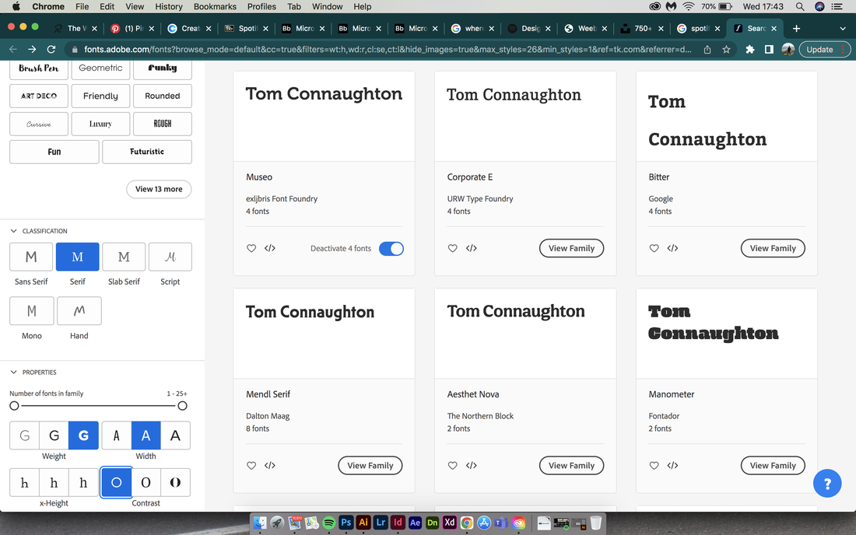The image size is (856, 535).
Task: Filter by Script classification
Action: point(170,257)
